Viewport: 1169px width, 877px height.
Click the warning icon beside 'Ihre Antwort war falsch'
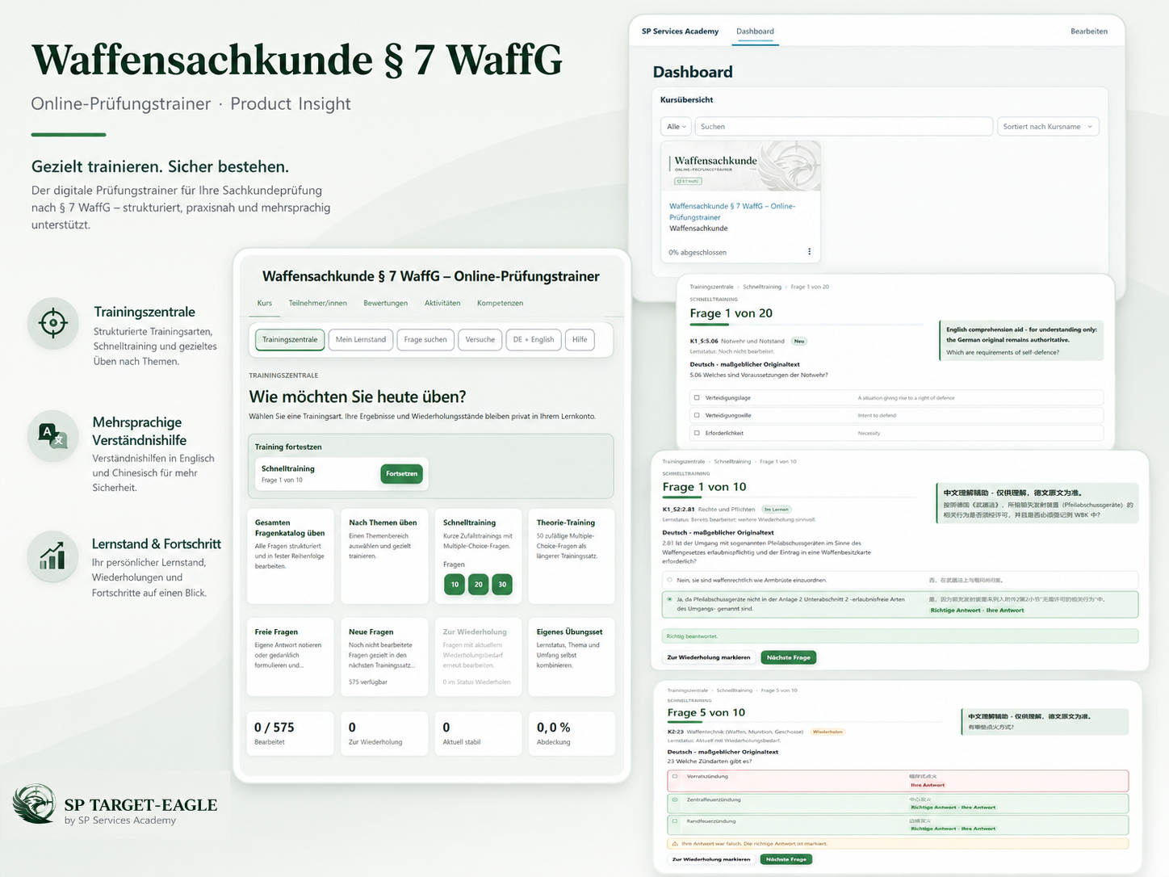pos(675,843)
